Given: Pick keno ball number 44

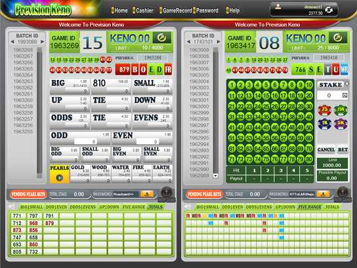Looking at the screenshot, I should click(257, 127).
